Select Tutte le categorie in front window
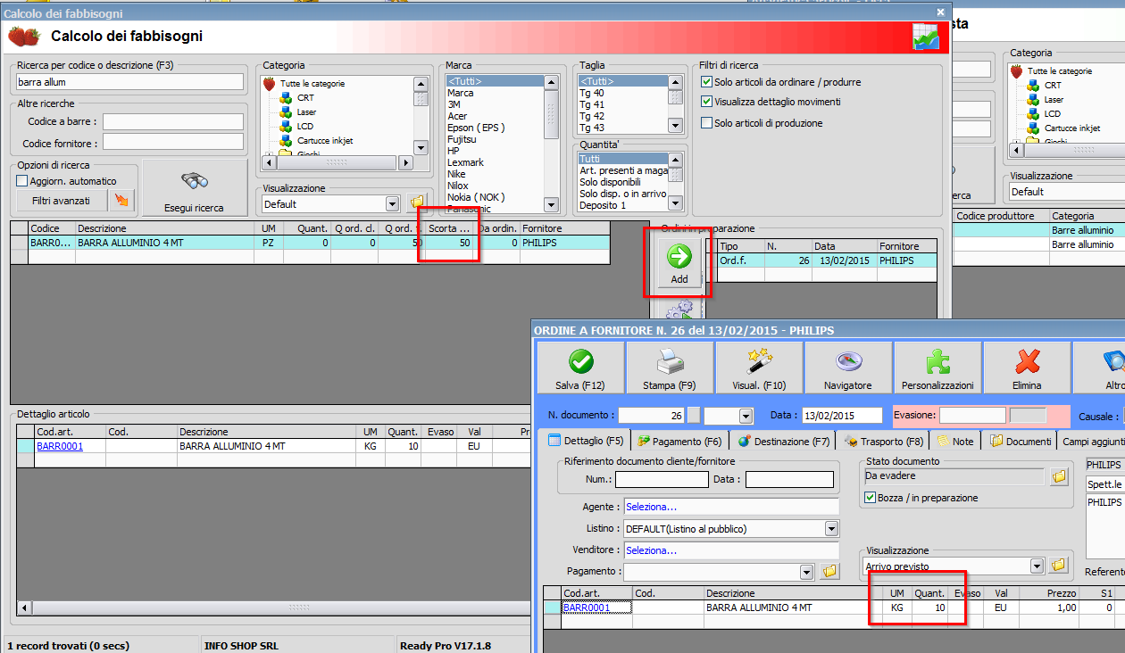This screenshot has width=1125, height=653. pyautogui.click(x=312, y=83)
